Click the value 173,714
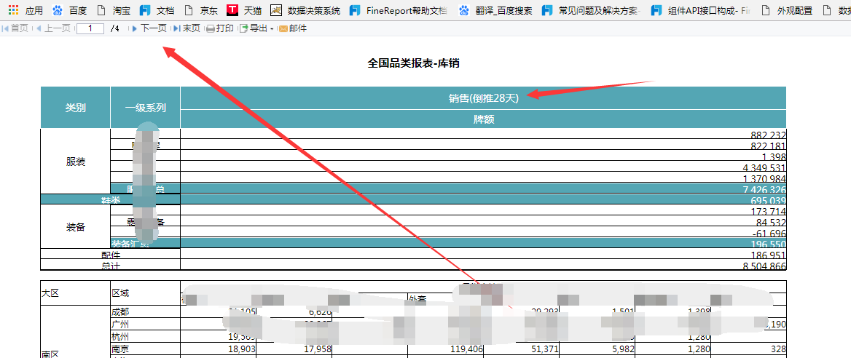Viewport: 851px width, 358px height. pos(769,211)
